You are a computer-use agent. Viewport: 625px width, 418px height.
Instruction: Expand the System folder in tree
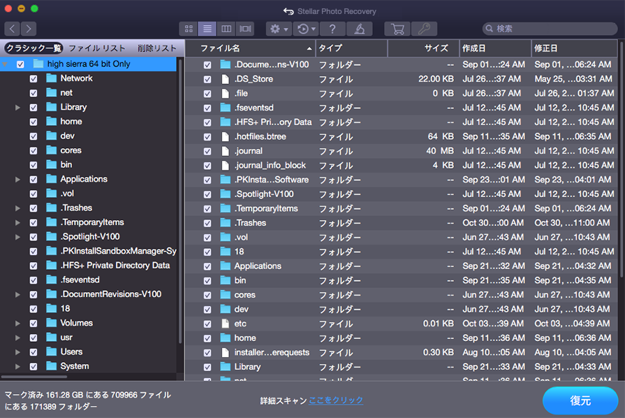[x=17, y=366]
